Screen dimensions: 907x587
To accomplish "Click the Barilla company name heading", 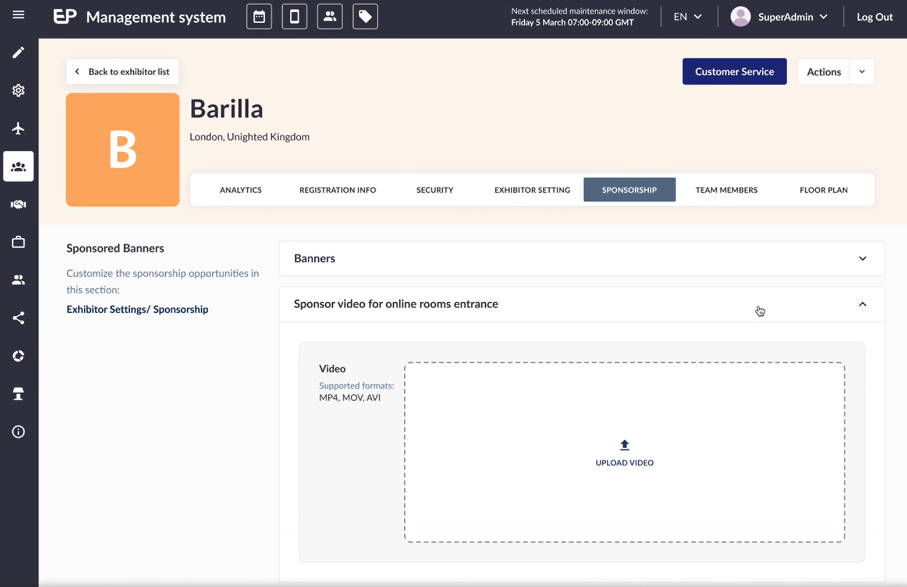I will 226,109.
